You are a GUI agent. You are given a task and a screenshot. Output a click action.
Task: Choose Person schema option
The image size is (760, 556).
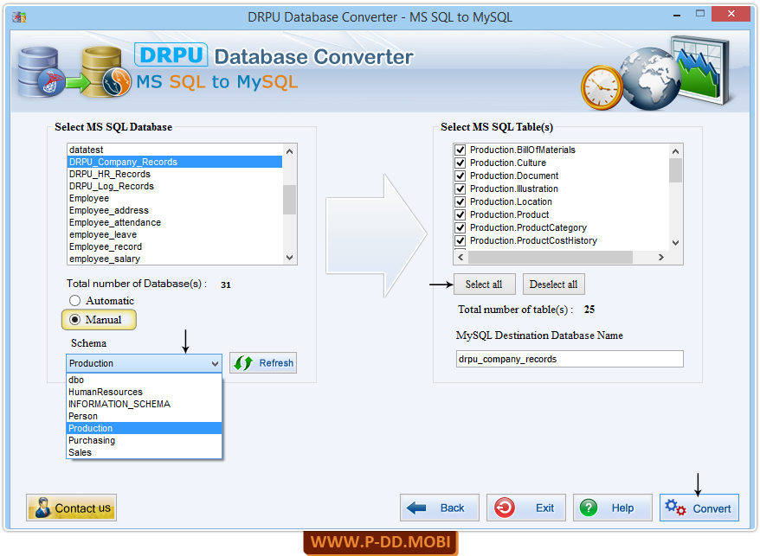[144, 416]
